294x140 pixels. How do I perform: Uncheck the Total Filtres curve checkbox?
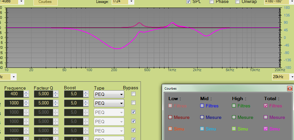[265, 106]
